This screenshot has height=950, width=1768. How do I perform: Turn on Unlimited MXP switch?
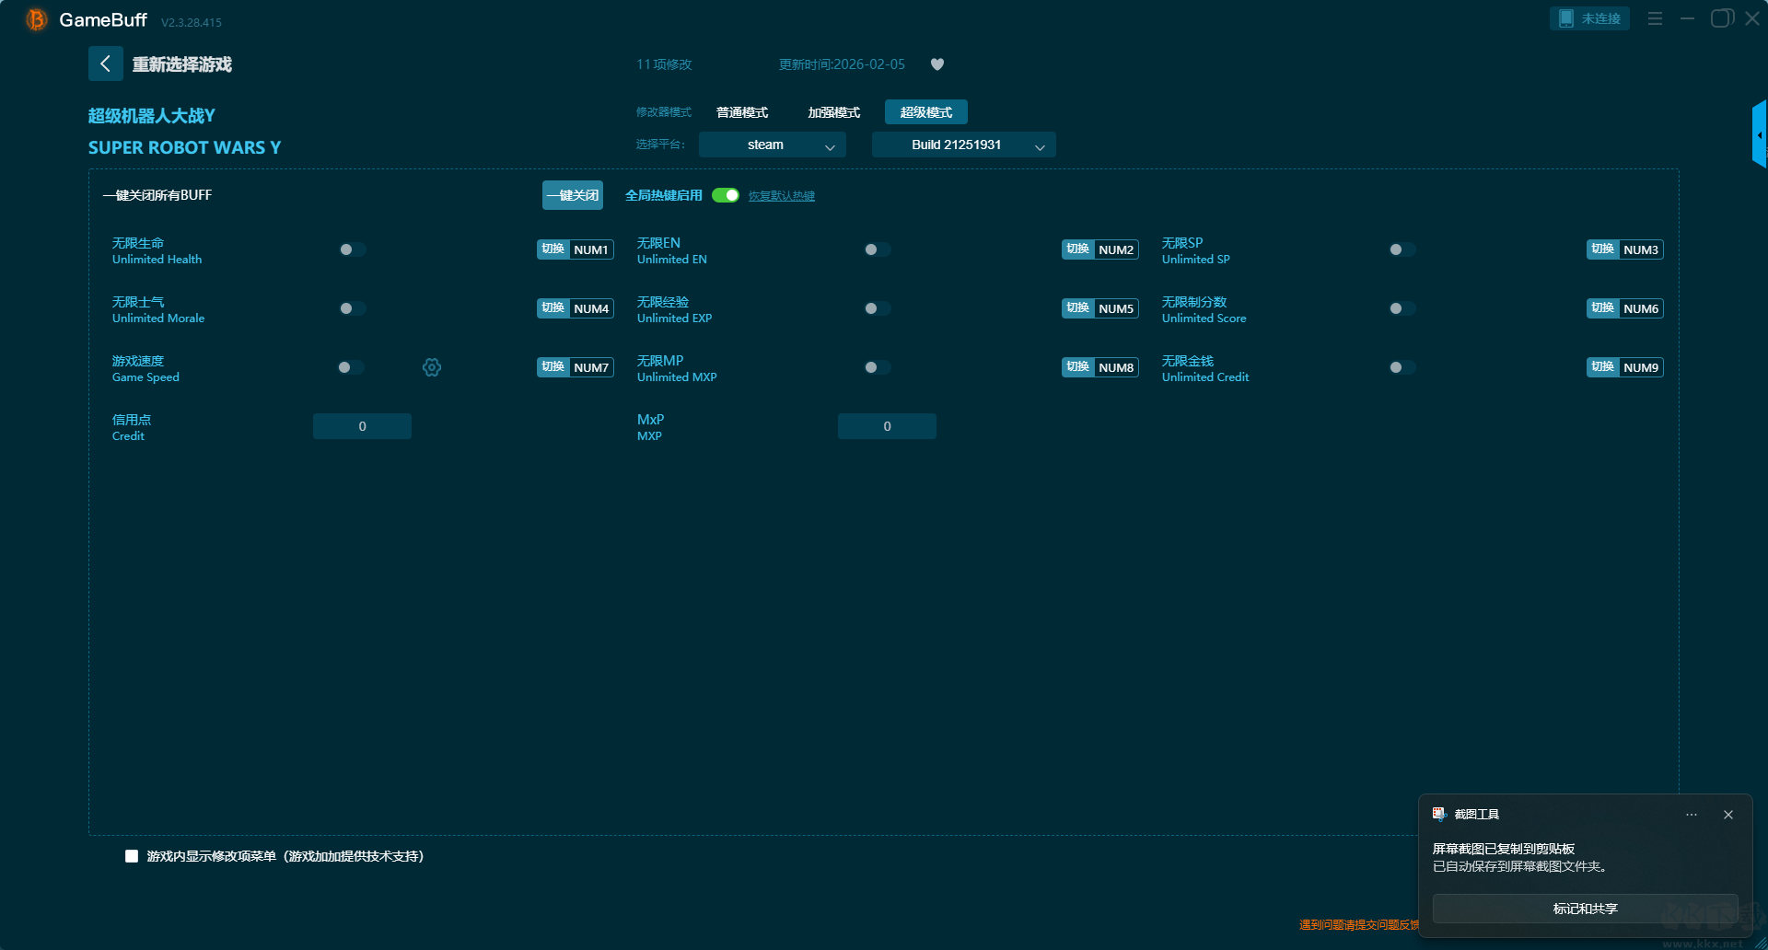[877, 367]
